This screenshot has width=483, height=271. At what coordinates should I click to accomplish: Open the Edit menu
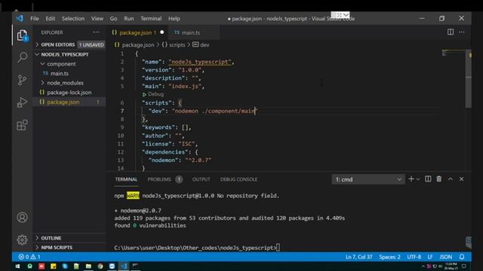click(51, 18)
